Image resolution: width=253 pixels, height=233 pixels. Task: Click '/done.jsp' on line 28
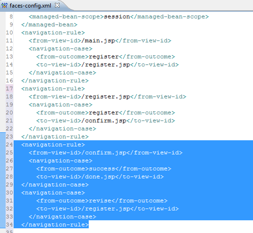click(x=98, y=177)
